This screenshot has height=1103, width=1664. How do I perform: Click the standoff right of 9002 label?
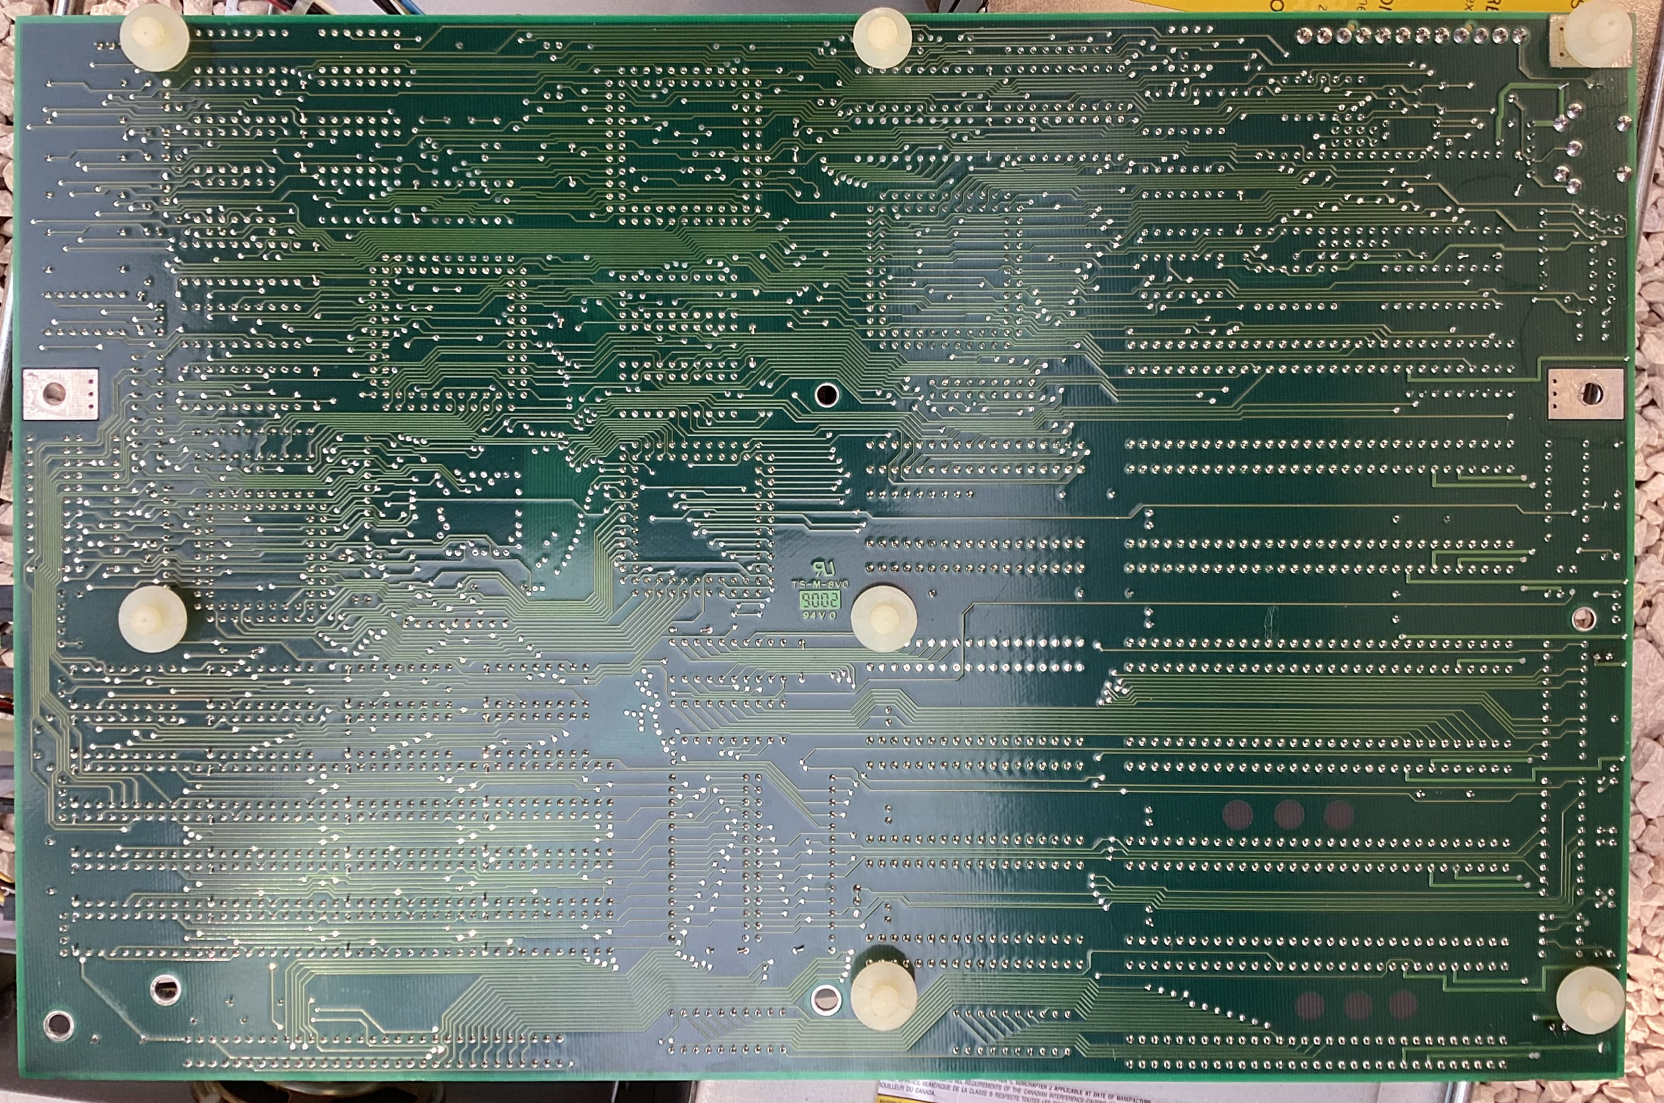(x=884, y=619)
